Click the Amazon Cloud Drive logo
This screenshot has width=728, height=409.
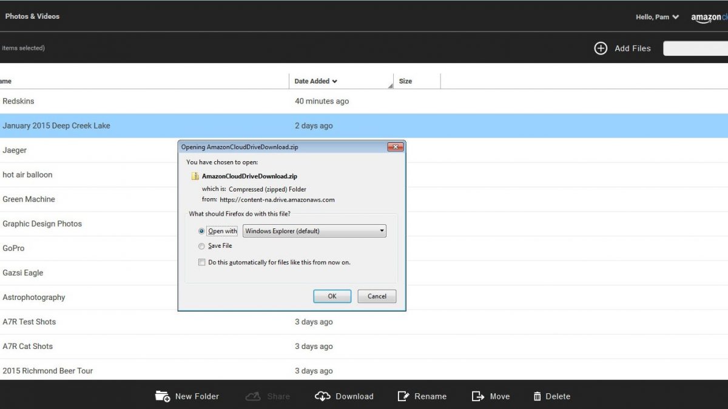[x=709, y=17]
